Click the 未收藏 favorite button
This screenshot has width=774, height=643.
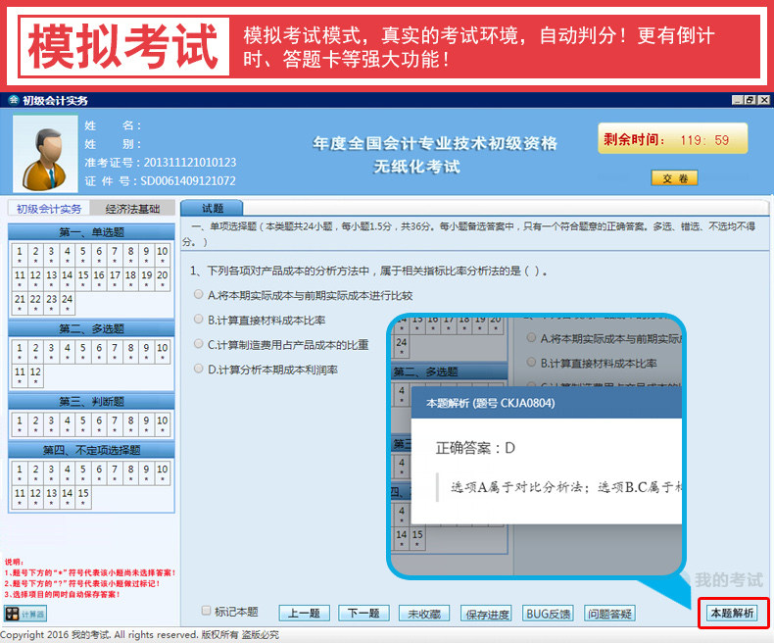(424, 614)
